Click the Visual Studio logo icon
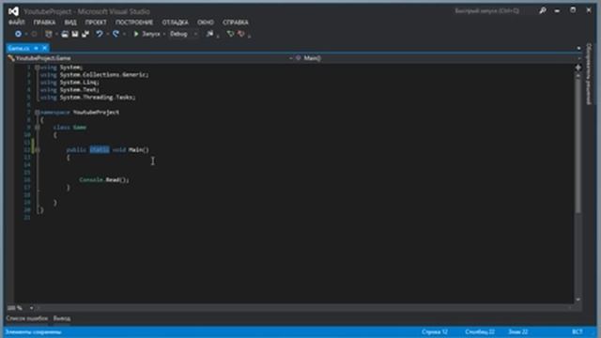Viewport: 601px width, 338px height. 13,11
